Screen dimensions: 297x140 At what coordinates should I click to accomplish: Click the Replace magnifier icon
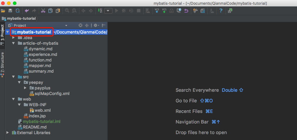[74, 11]
